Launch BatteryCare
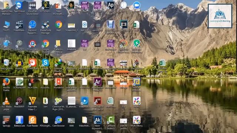237x133 pixels. pyautogui.click(x=19, y=120)
